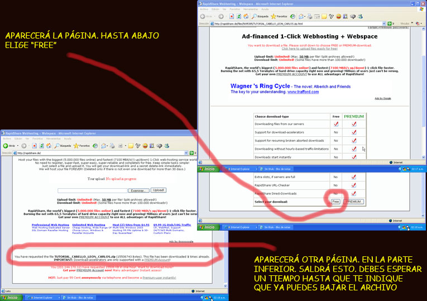
Task: Click the Free download button
Action: point(335,202)
